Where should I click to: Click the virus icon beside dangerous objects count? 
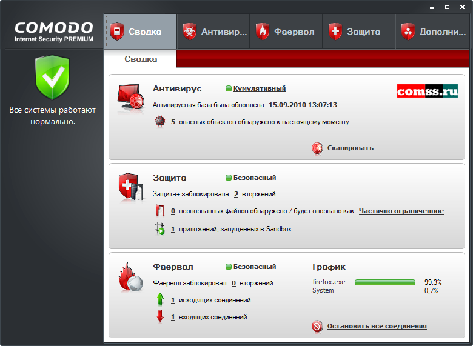160,121
